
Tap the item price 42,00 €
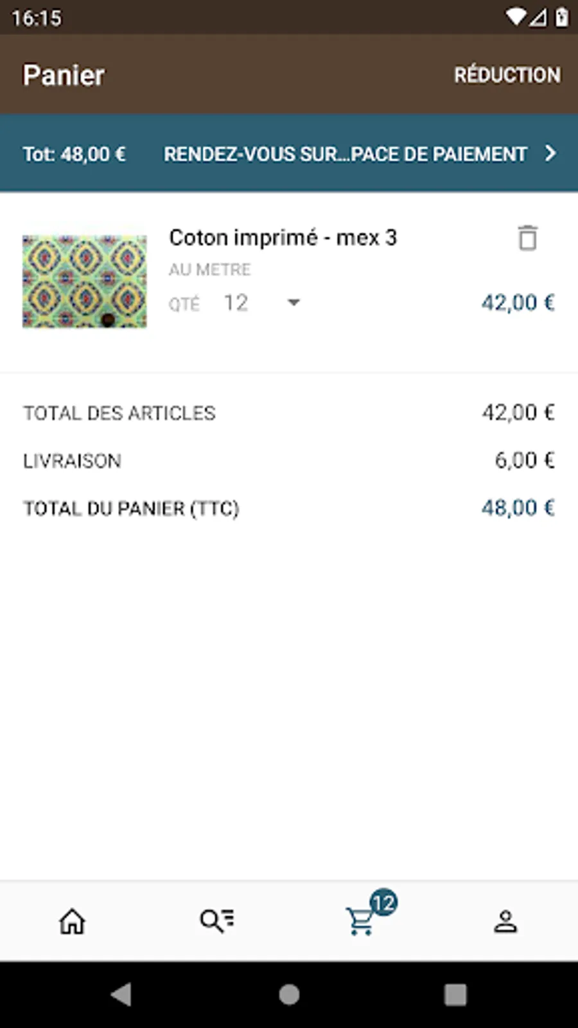(518, 303)
